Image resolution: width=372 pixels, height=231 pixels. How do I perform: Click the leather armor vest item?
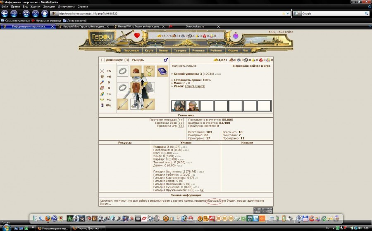pos(136,87)
